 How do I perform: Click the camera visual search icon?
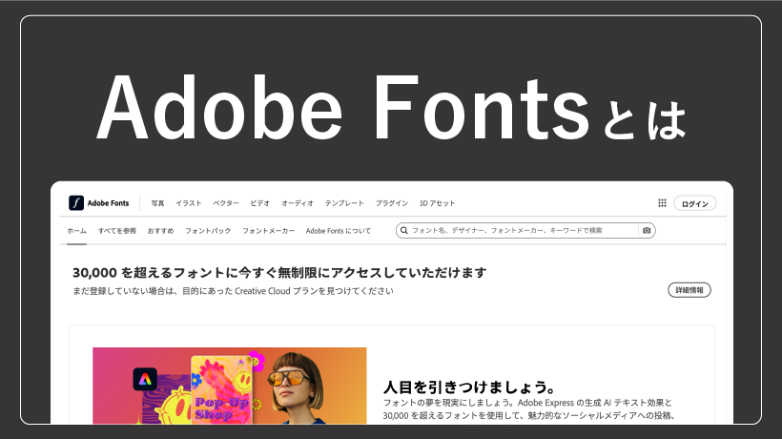(x=647, y=231)
